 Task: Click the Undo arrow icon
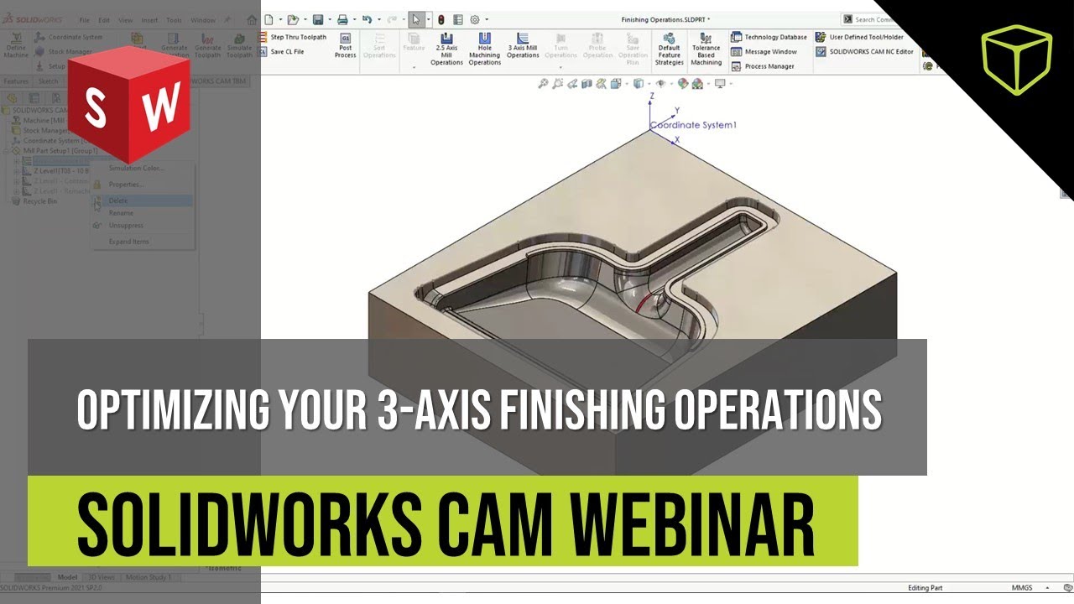[x=367, y=19]
